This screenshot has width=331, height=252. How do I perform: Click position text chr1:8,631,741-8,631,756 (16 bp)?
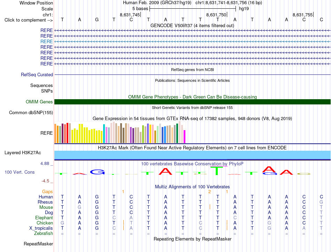coord(229,3)
